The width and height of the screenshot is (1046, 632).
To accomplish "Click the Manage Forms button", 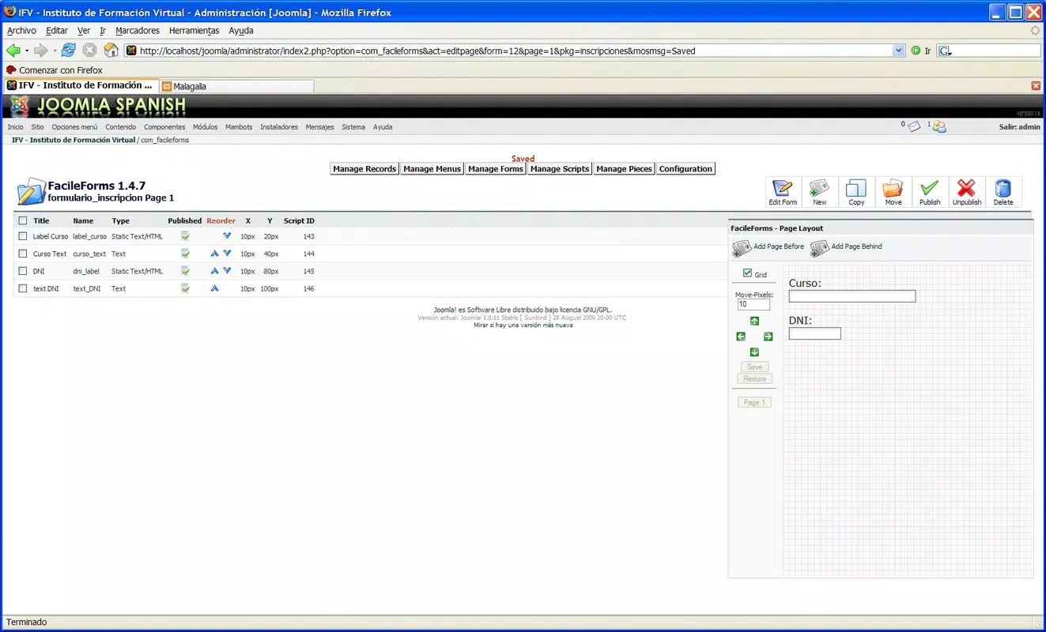I will coord(495,169).
